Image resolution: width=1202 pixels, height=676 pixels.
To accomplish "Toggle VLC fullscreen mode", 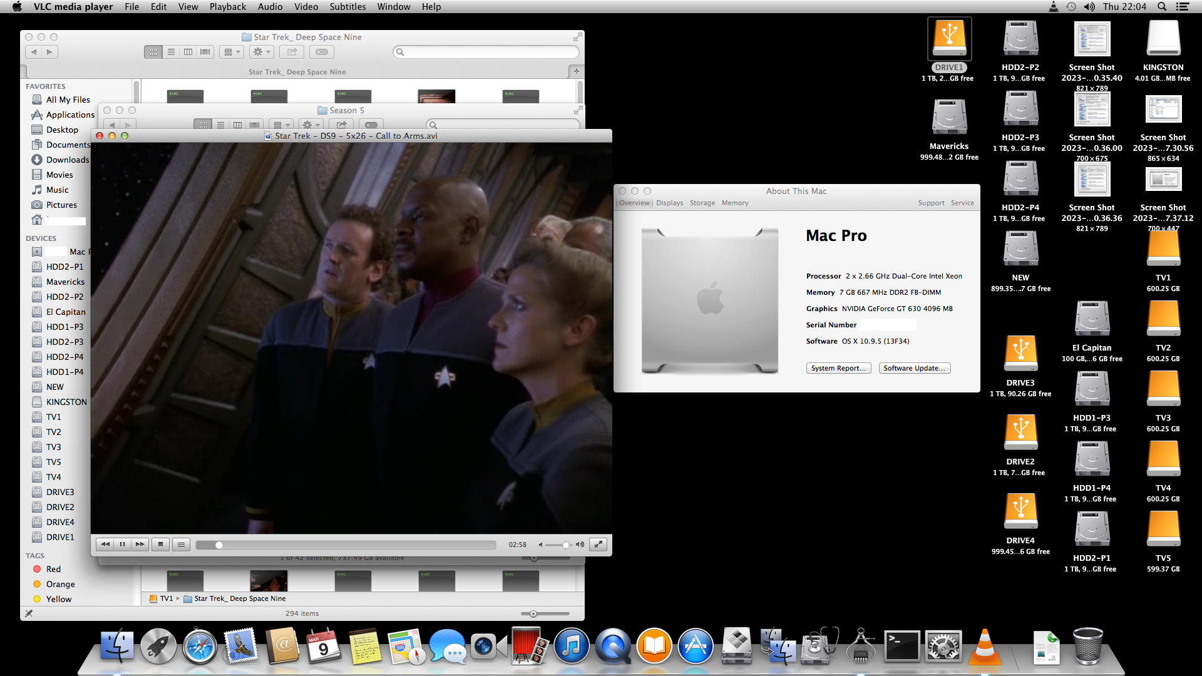I will 598,545.
